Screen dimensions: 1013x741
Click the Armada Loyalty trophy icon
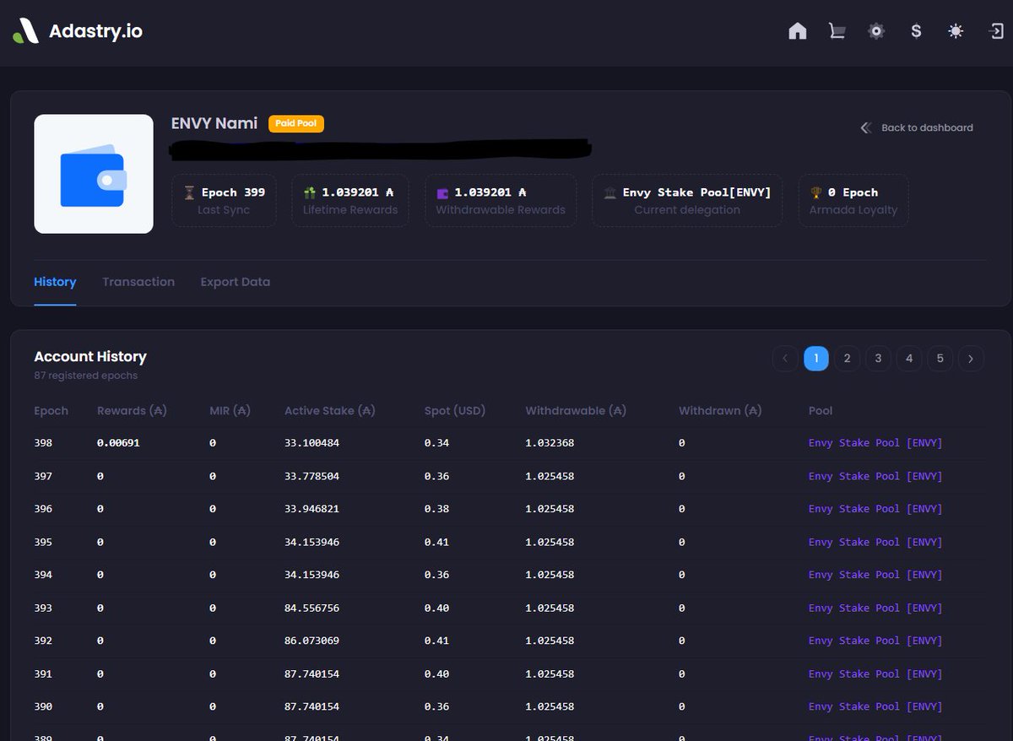[816, 192]
